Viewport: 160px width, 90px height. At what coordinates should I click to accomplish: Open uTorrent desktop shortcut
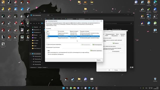point(155,23)
